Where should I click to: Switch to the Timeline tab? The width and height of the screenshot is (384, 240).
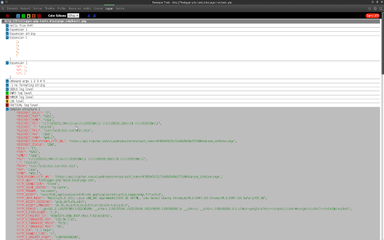(x=50, y=8)
